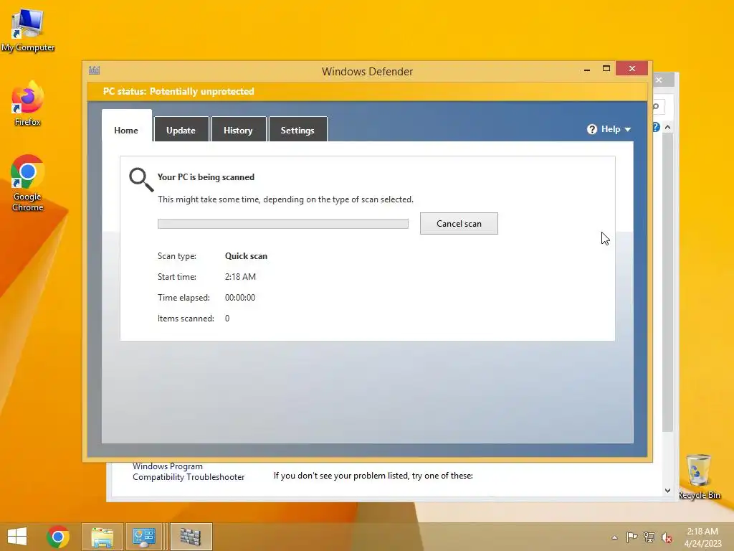Click the time elapsed '00:00:00' value
This screenshot has height=551, width=734.
[240, 297]
